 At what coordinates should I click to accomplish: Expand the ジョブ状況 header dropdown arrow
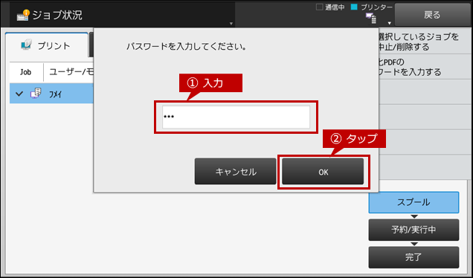pos(231,24)
